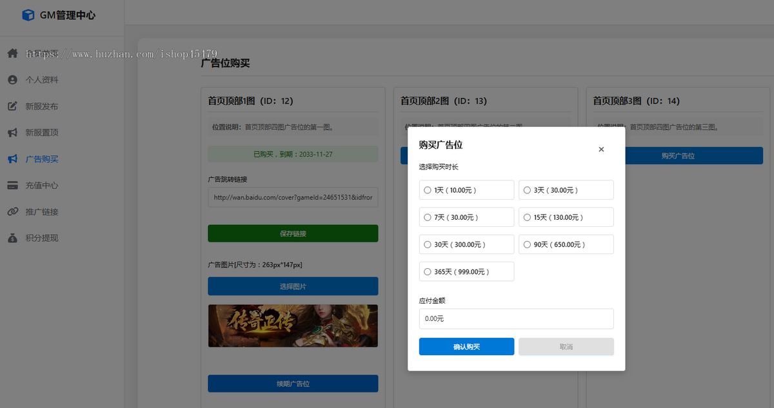Click the 广告跳转链接 URL input field
Viewport: 774px width, 408px height.
[293, 197]
